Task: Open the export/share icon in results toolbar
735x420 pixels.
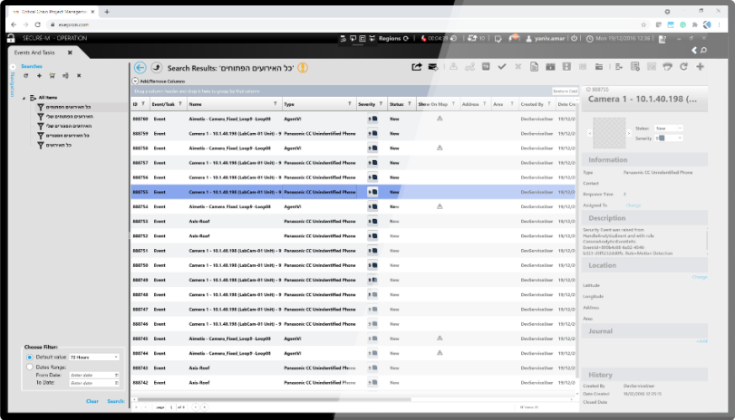Action: click(x=416, y=67)
